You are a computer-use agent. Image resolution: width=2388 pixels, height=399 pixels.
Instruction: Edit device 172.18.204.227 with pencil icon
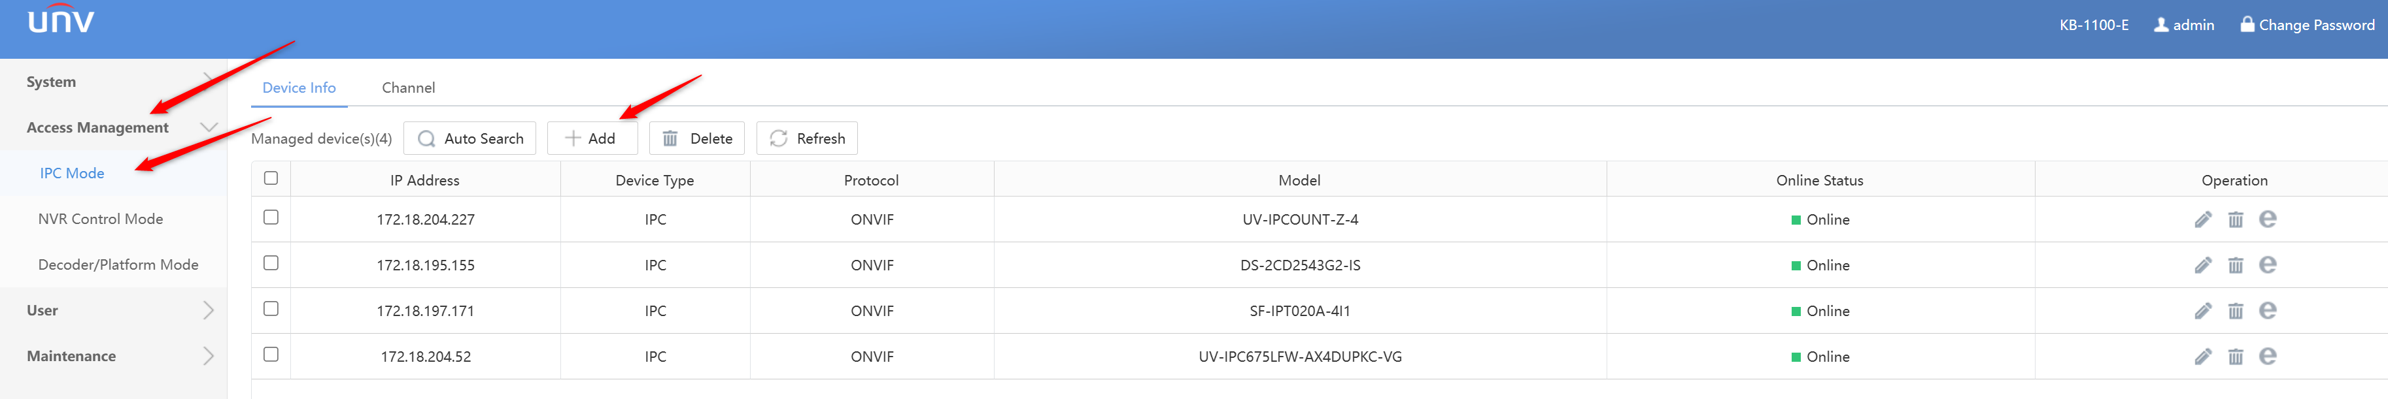pyautogui.click(x=2202, y=219)
